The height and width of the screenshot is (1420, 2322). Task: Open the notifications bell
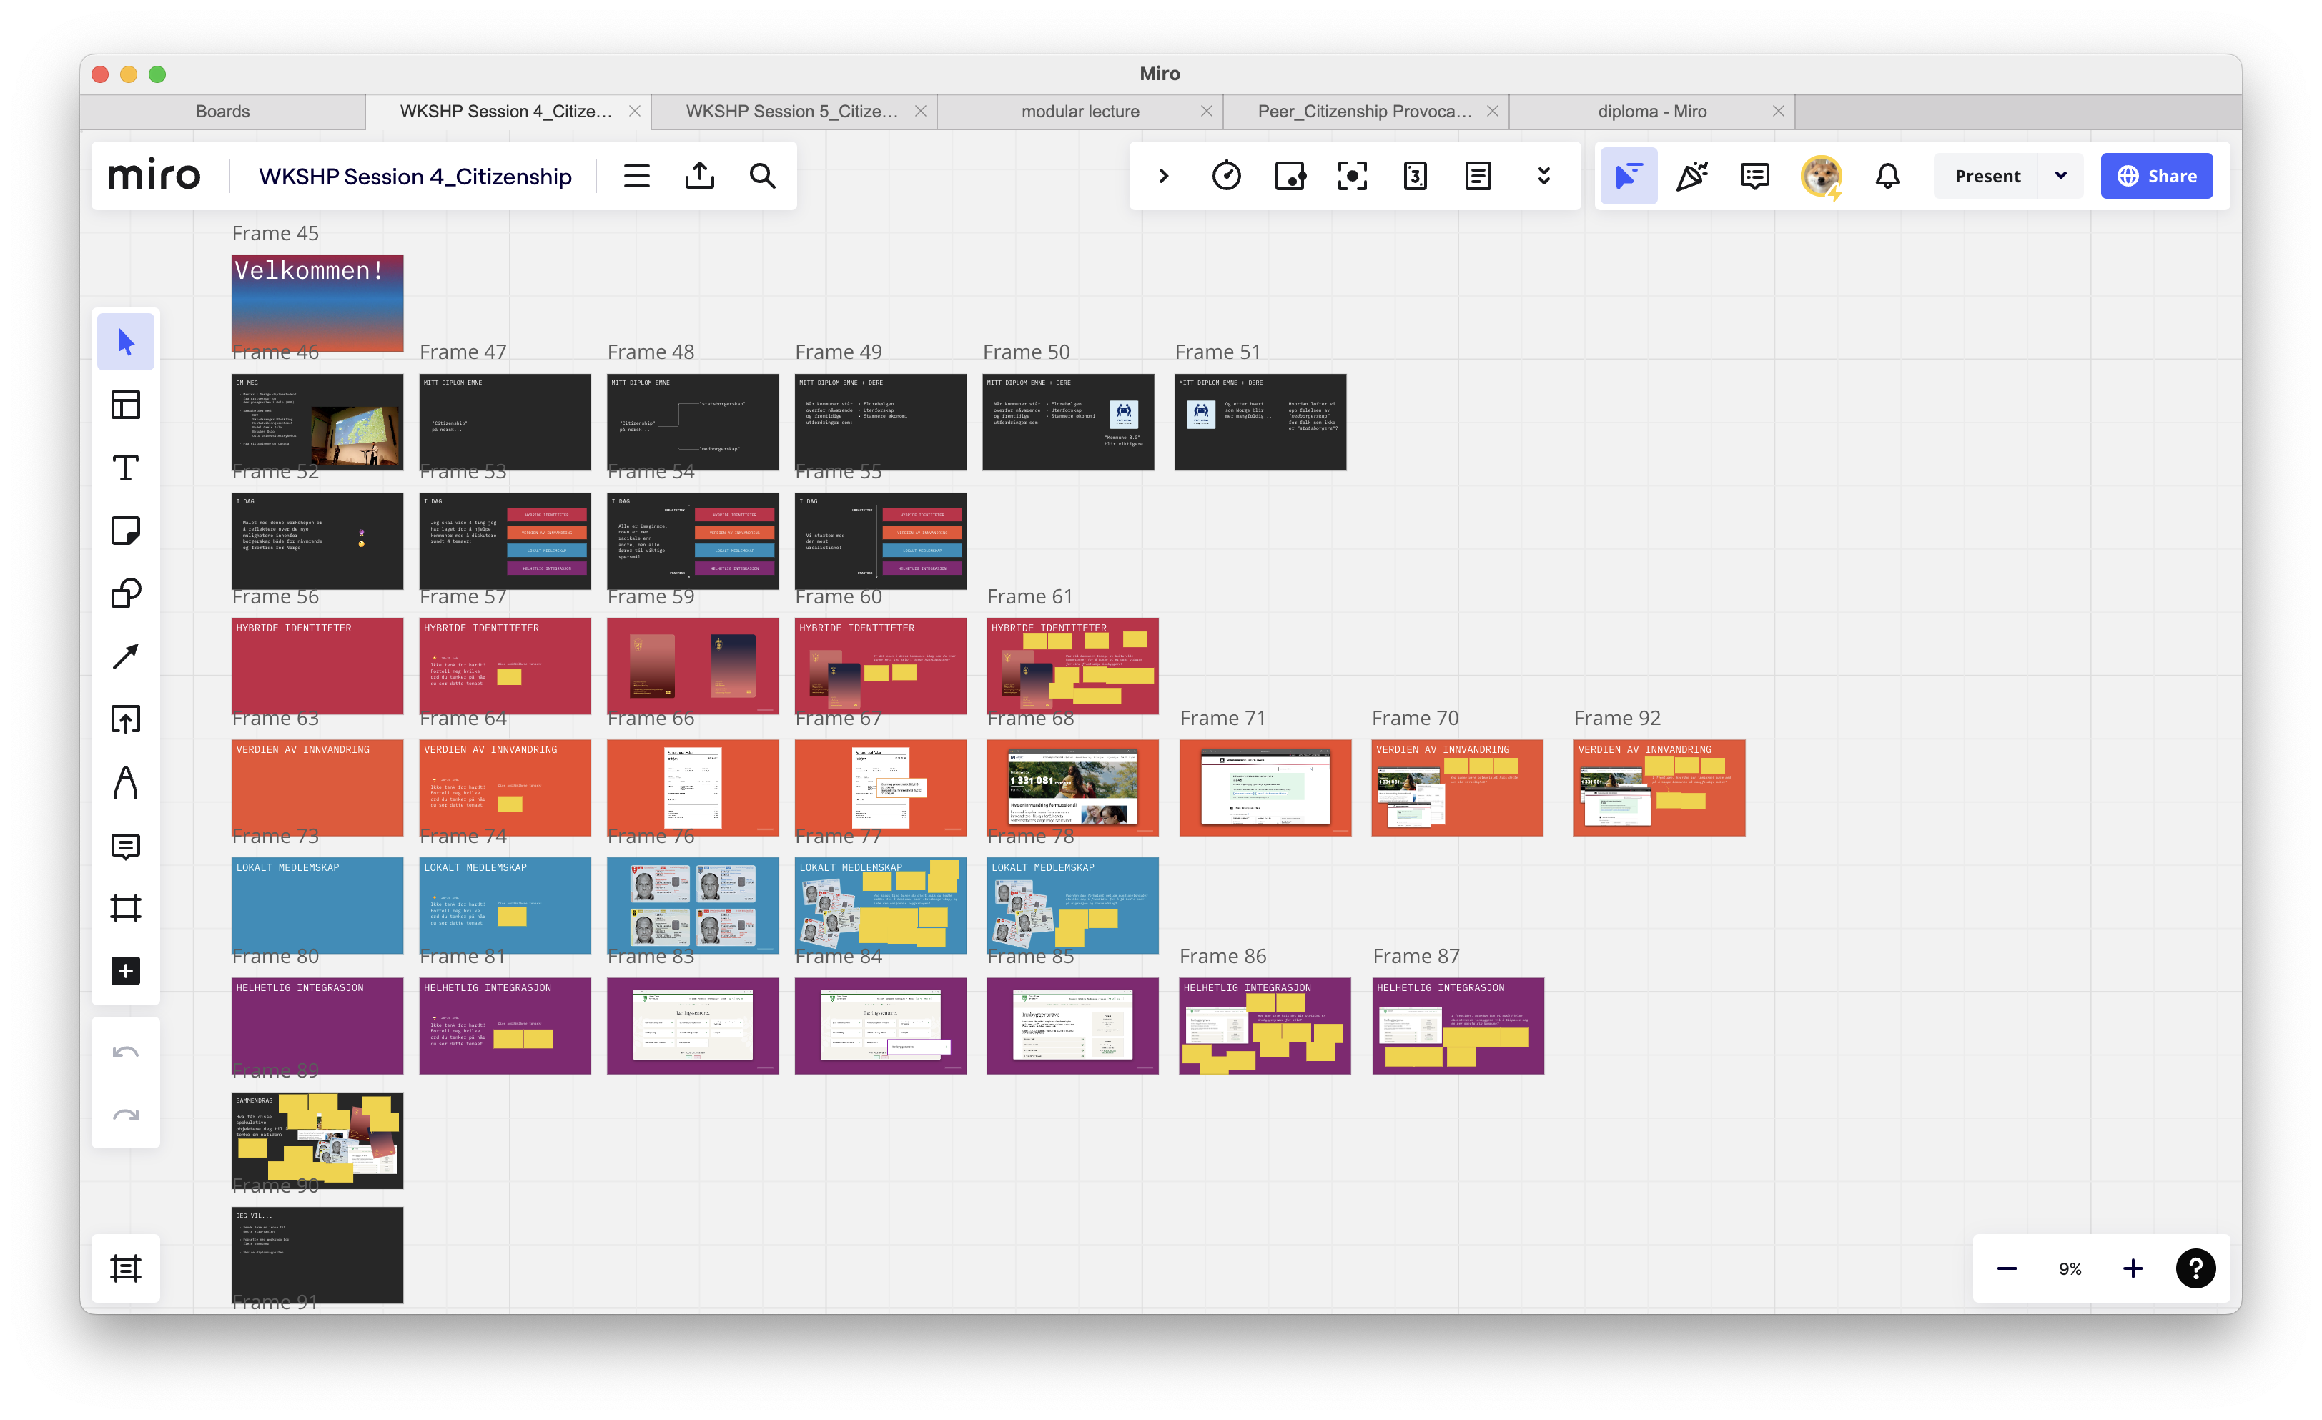click(1887, 176)
